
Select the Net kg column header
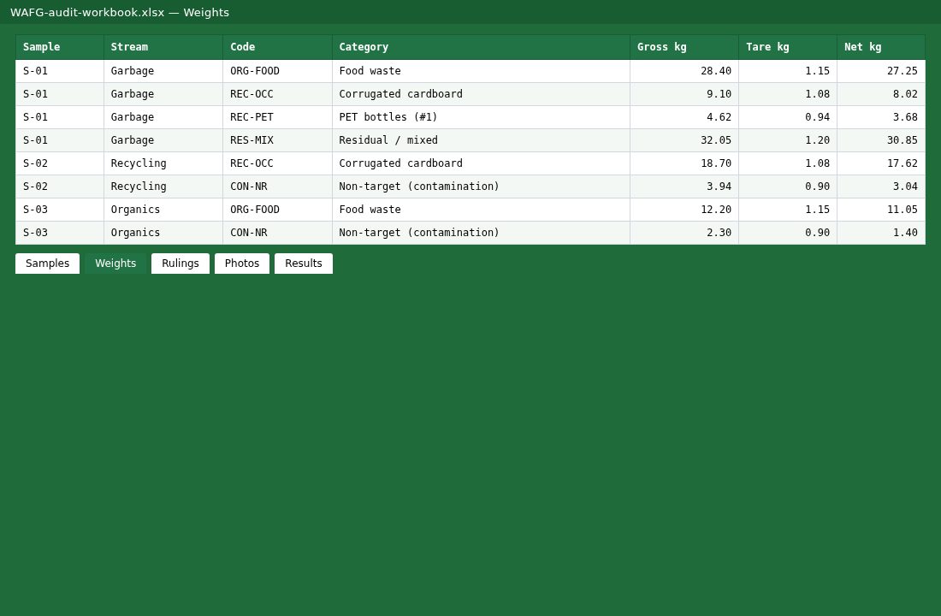tap(881, 47)
